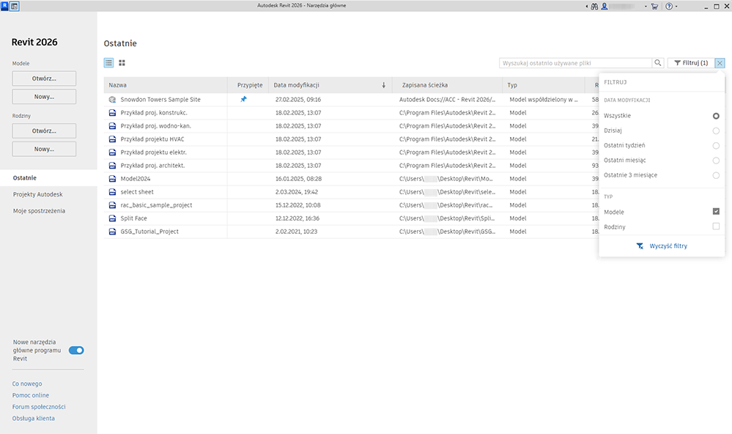Screen dimensions: 732x434
Task: Click the user account sign-in icon
Action: click(605, 7)
